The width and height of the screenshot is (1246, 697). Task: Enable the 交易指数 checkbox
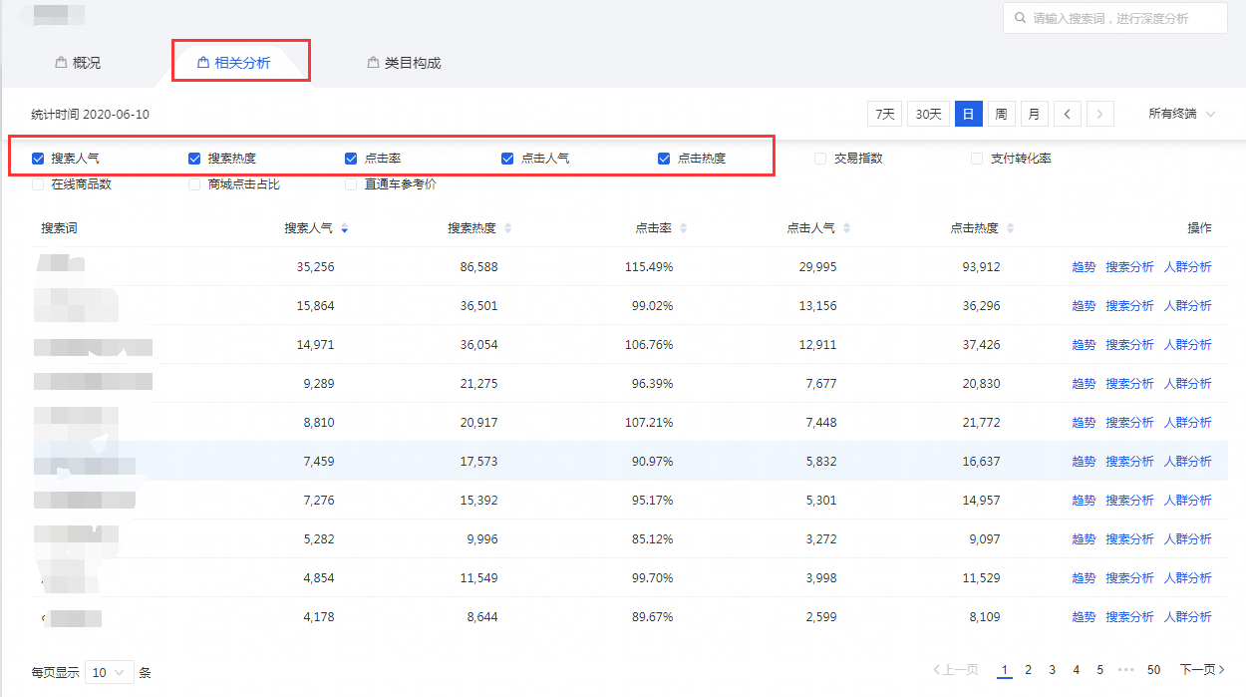pos(820,159)
